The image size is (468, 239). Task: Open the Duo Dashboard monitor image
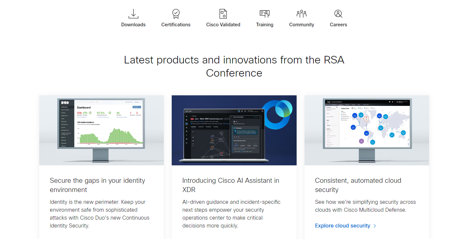pos(102,130)
